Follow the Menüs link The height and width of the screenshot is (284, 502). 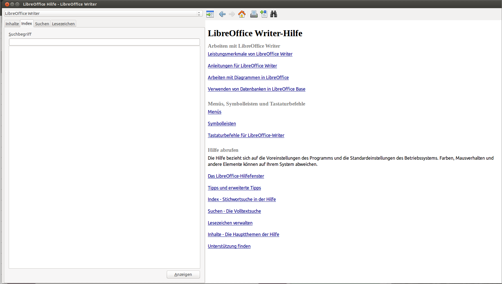click(215, 112)
